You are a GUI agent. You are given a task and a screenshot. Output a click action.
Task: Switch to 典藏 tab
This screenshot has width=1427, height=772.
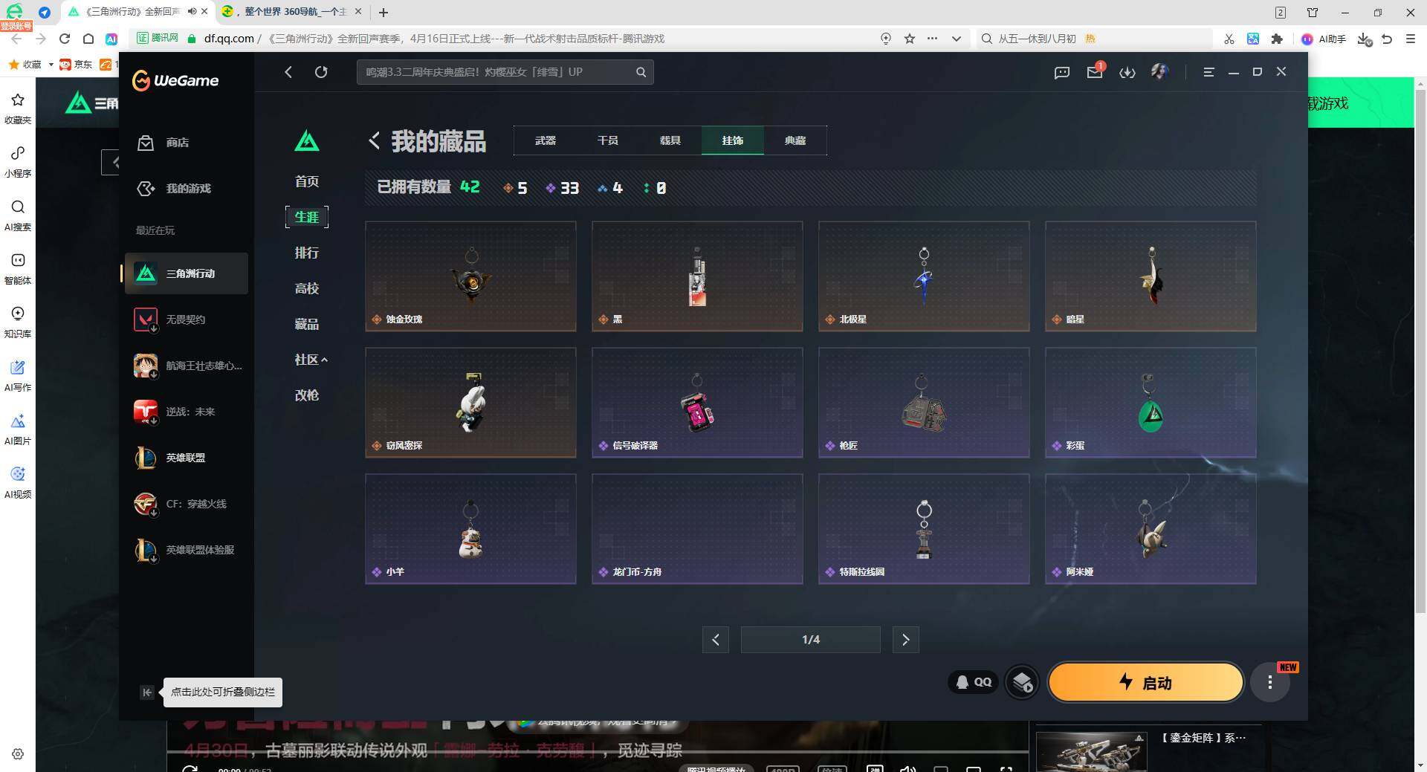(795, 140)
